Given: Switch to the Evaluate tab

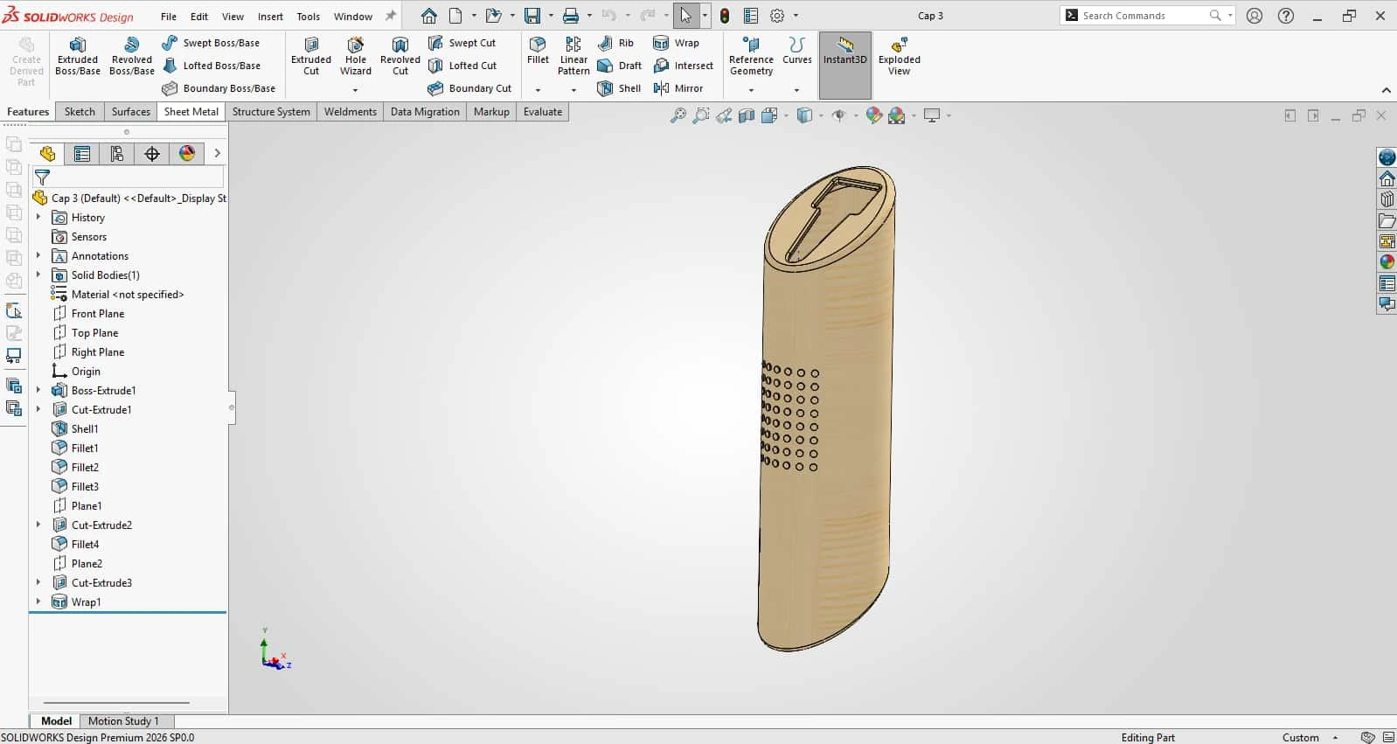Looking at the screenshot, I should point(543,112).
